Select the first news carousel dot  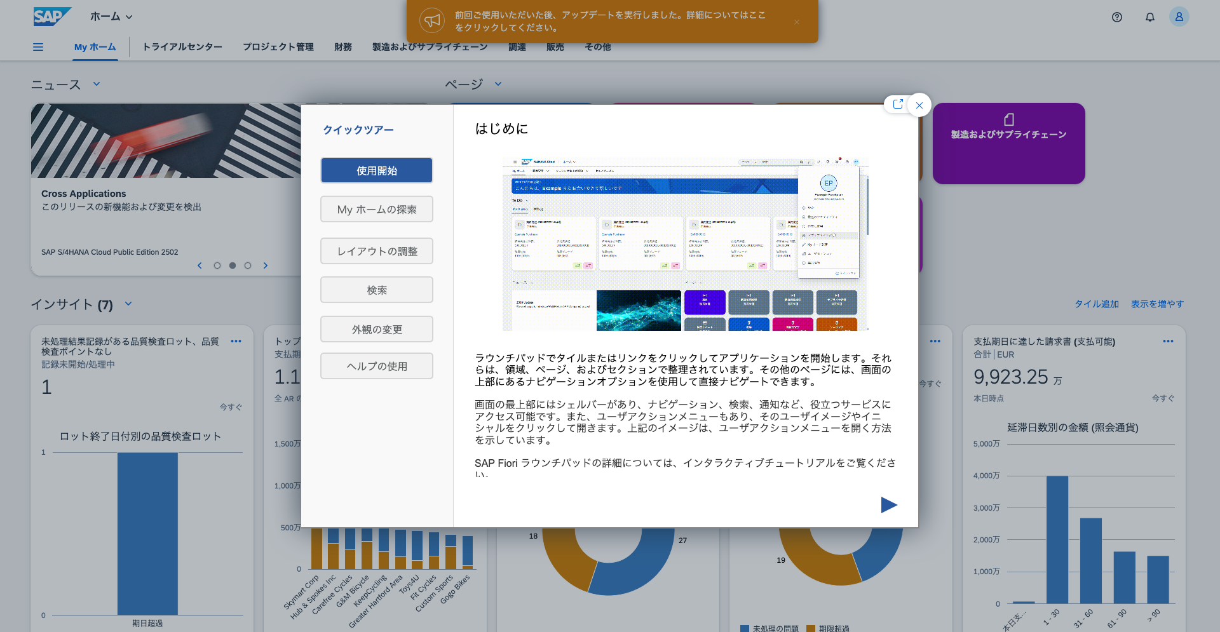point(217,266)
